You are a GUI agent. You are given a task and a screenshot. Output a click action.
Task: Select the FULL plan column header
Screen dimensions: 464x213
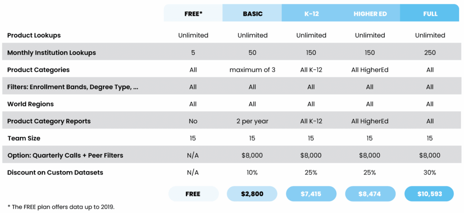point(430,14)
